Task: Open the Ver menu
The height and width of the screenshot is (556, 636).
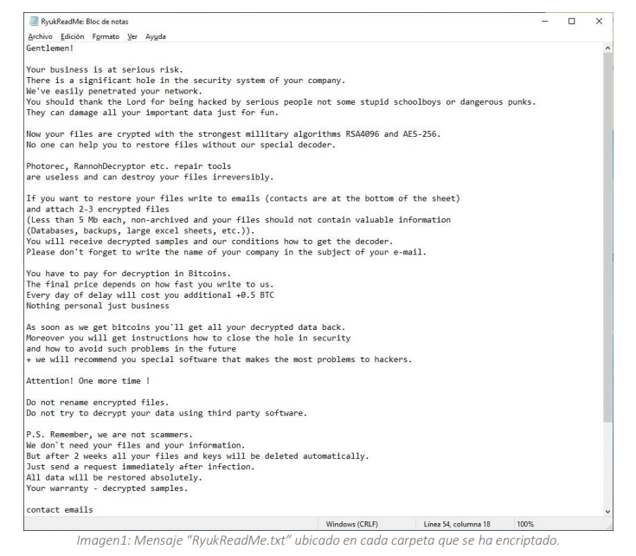Action: [132, 36]
